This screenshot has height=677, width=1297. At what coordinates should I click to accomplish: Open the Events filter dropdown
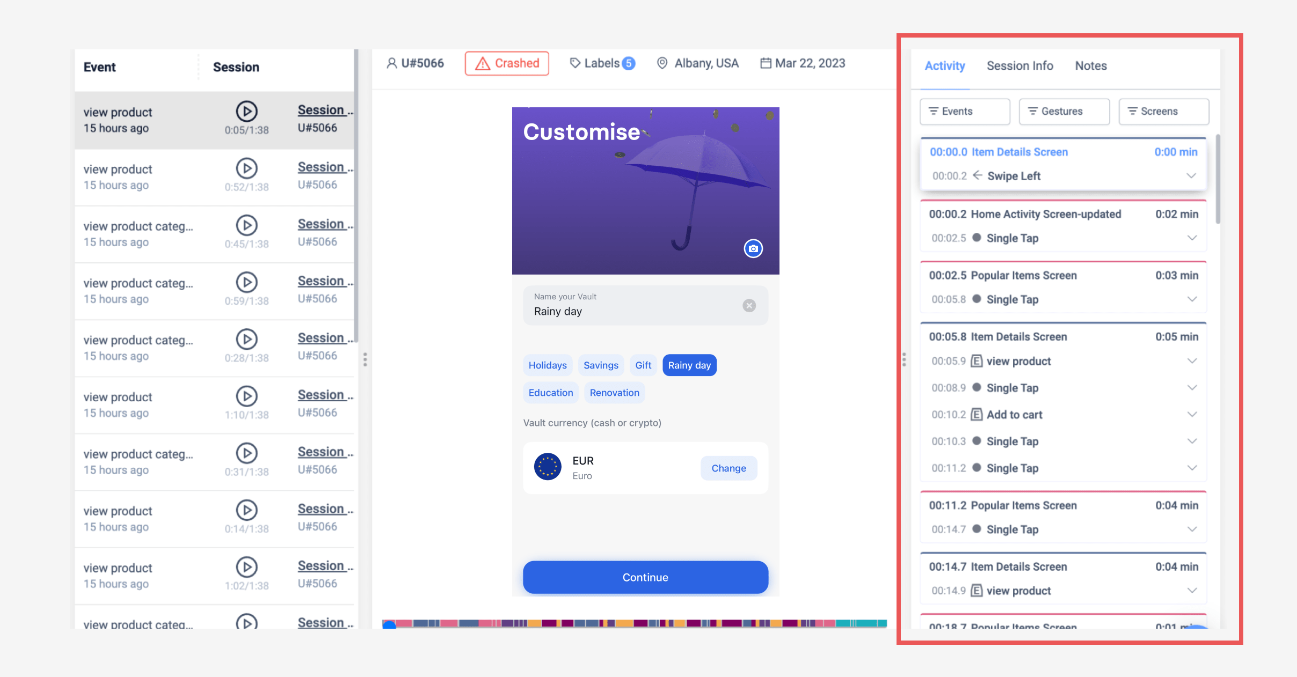point(965,111)
